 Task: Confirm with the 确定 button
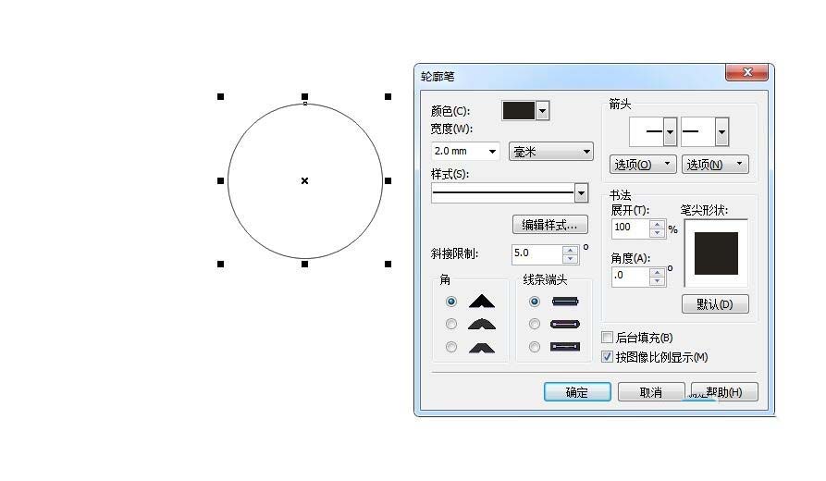pos(577,392)
